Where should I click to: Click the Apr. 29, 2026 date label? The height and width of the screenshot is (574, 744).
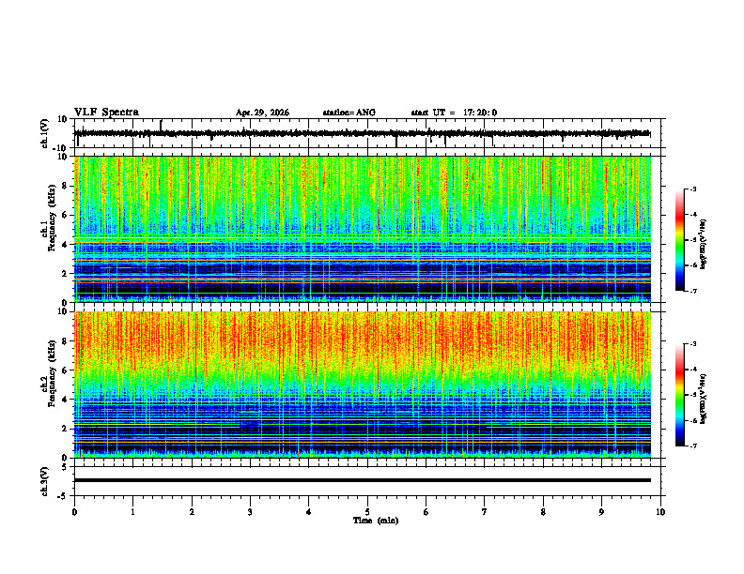[262, 113]
